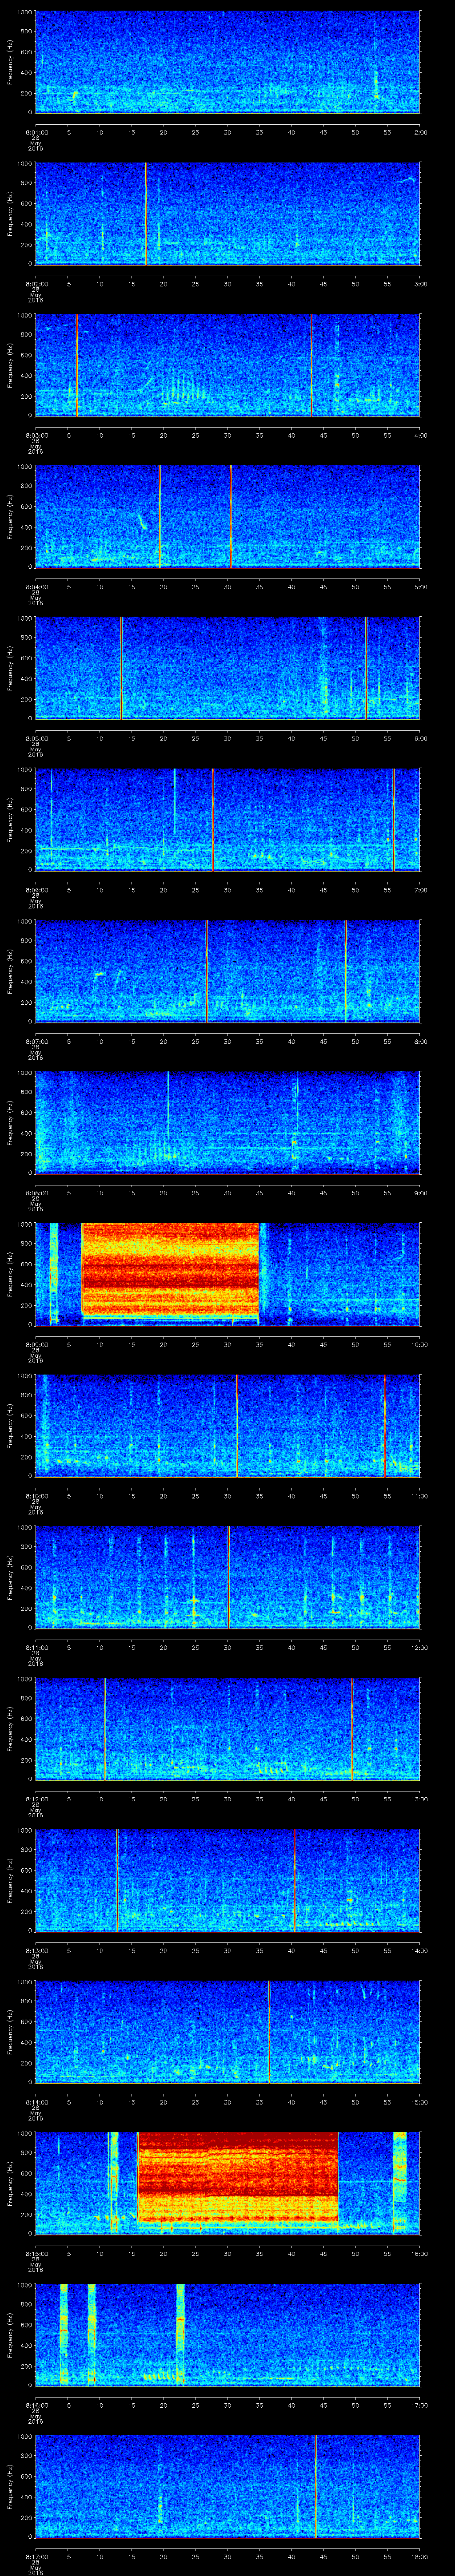Click the '8:06:00' start time label
This screenshot has height=2576, width=455.
[x=36, y=890]
